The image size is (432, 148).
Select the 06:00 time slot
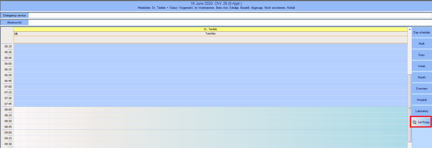[x=210, y=64]
